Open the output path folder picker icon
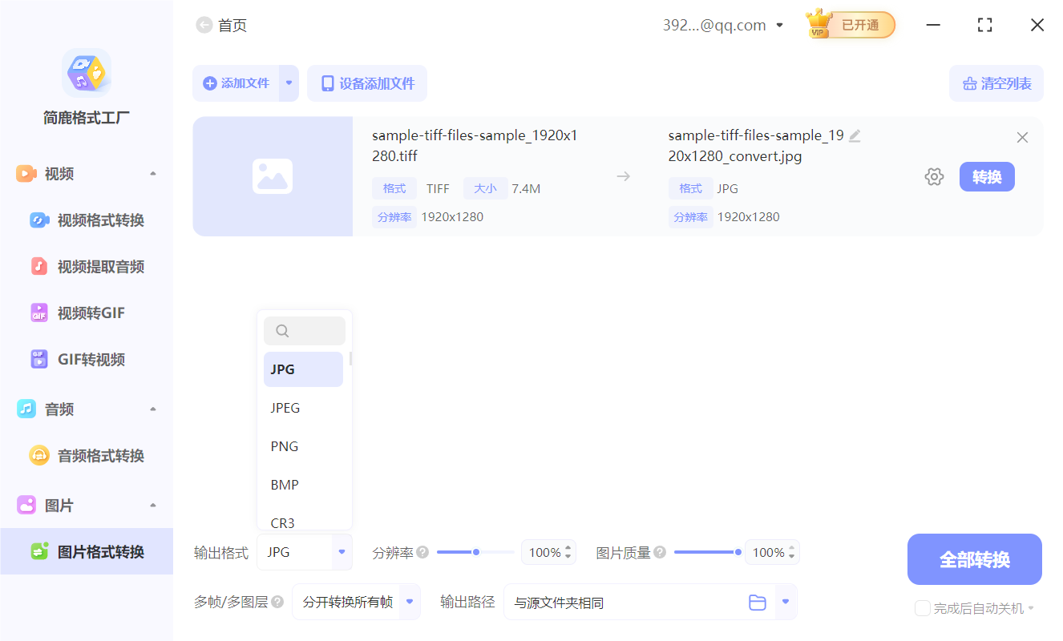Viewport: 1063px width, 641px height. 757,602
